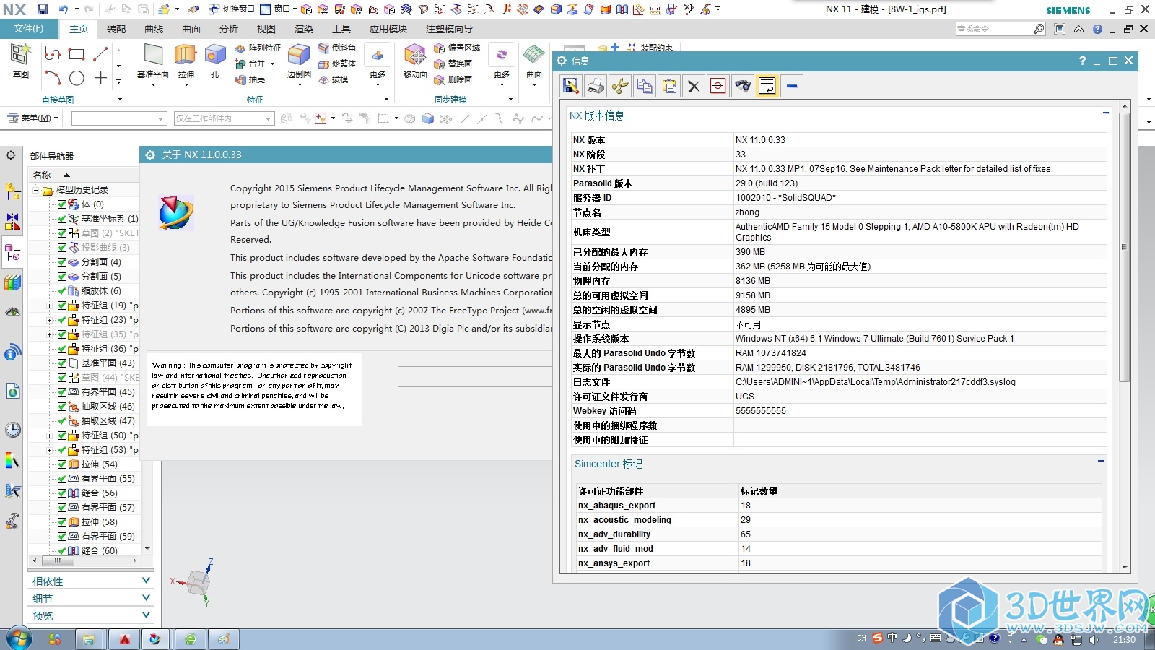Click the 倒斜角 chamfer tool
This screenshot has width=1155, height=650.
coord(337,48)
